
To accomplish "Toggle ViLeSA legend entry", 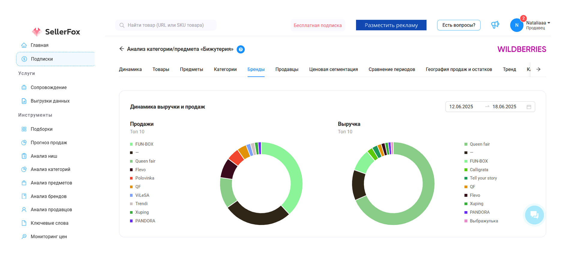I will 140,195.
